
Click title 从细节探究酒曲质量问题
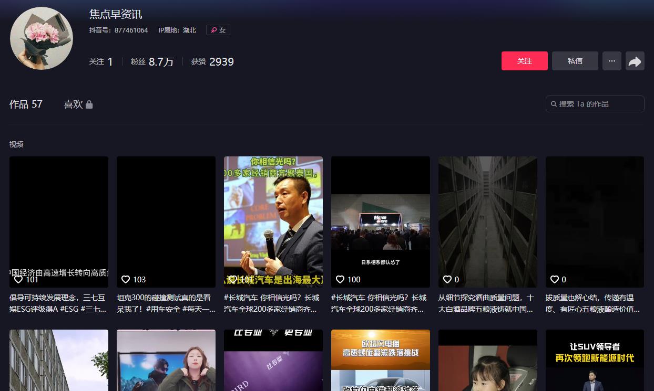(487, 303)
